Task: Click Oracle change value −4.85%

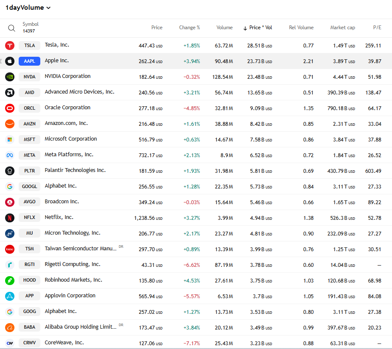Action: [192, 108]
